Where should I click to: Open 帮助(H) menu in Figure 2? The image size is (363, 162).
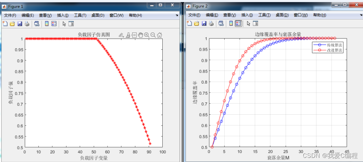pyautogui.click(x=320, y=15)
